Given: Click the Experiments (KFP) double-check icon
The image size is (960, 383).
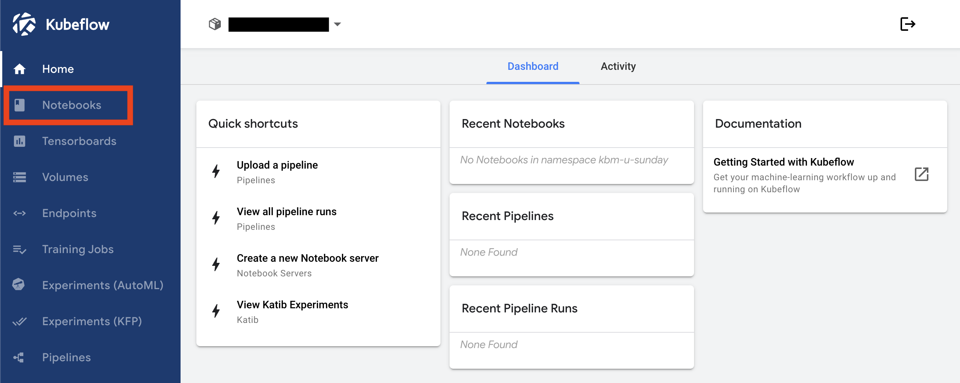Looking at the screenshot, I should point(20,321).
